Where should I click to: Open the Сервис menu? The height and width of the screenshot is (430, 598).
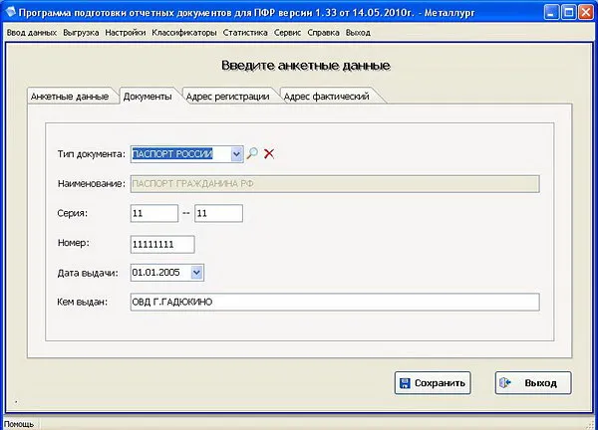[288, 33]
